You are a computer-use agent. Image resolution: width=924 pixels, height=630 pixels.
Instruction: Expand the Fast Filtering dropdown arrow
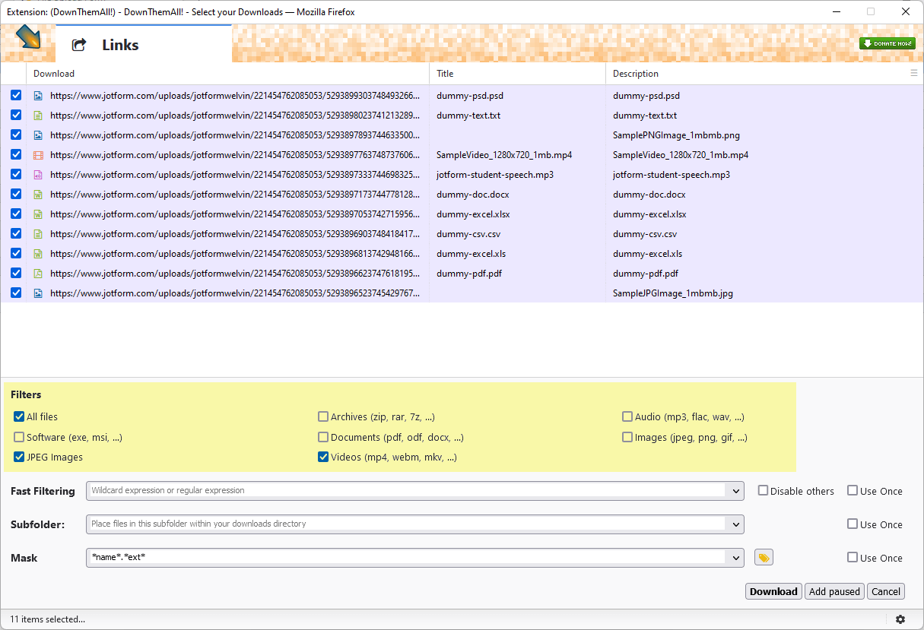point(735,491)
